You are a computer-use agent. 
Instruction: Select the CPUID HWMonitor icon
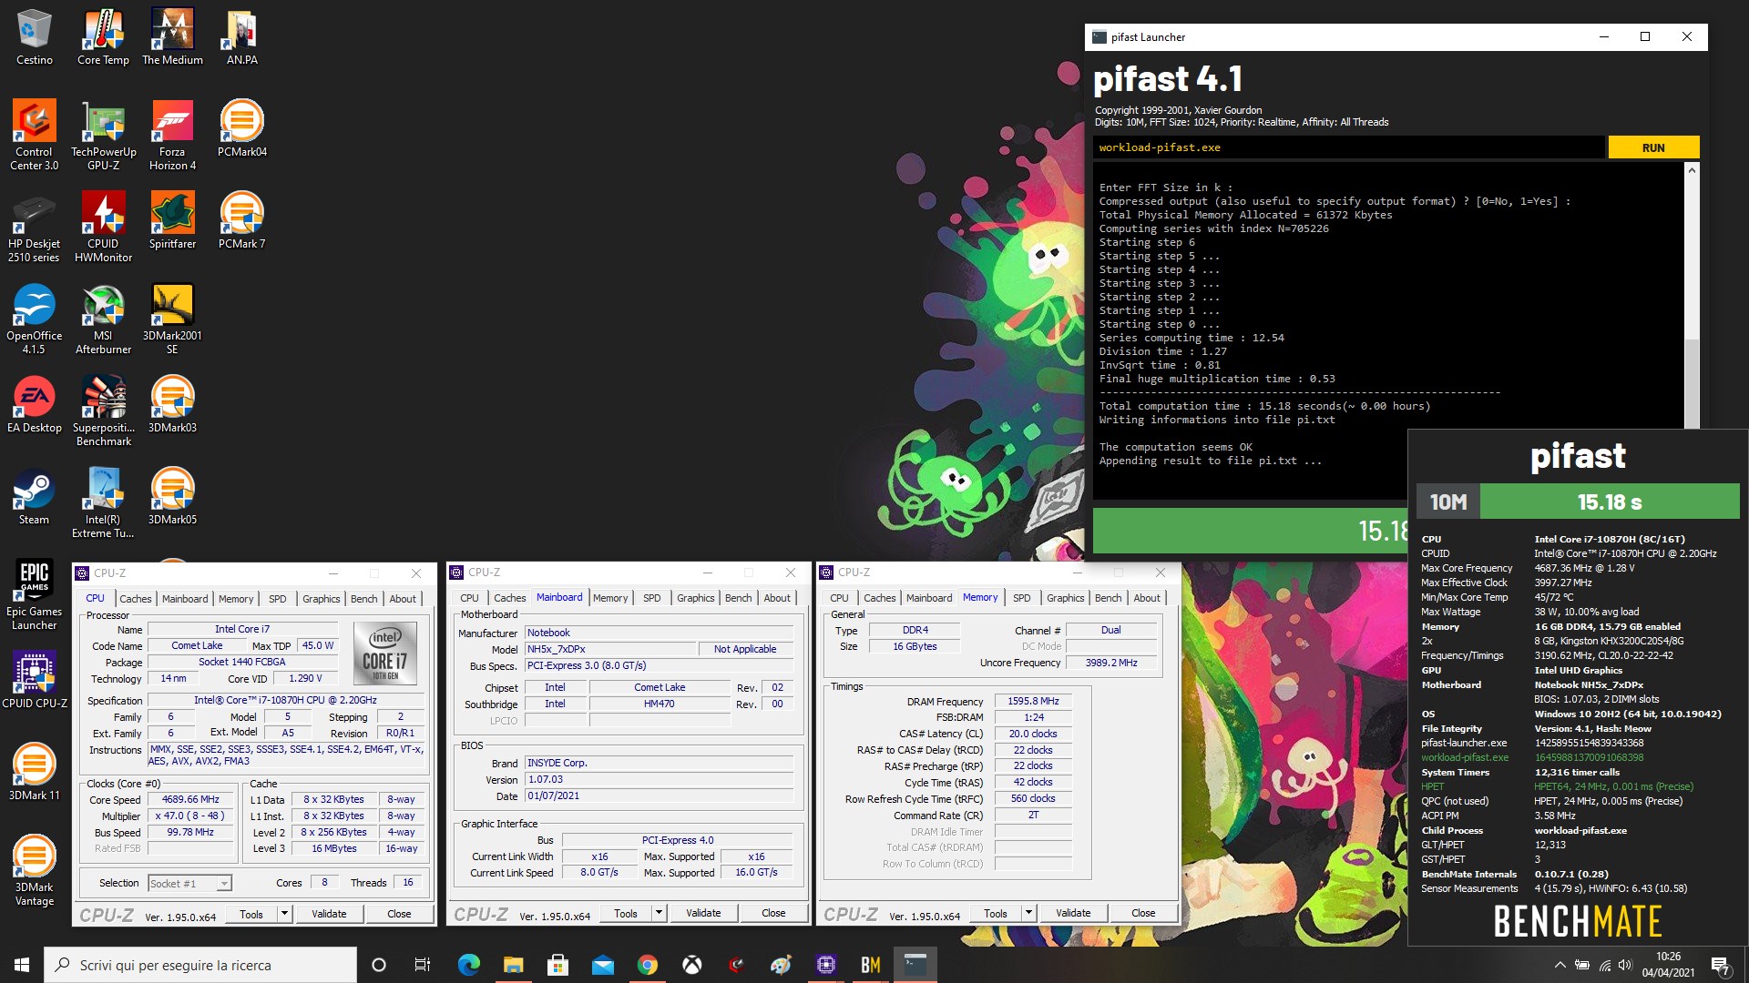tap(103, 227)
